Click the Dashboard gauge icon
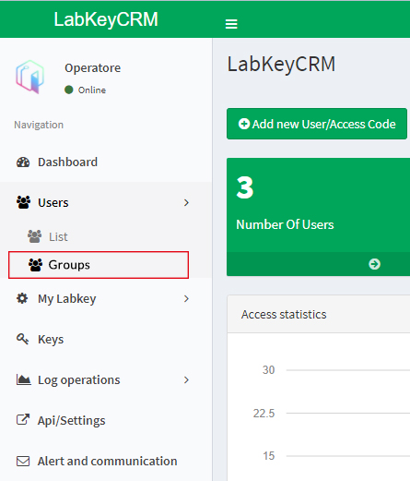Image resolution: width=410 pixels, height=481 pixels. [x=23, y=162]
